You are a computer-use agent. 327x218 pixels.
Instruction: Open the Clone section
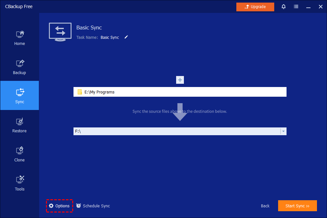(x=19, y=154)
